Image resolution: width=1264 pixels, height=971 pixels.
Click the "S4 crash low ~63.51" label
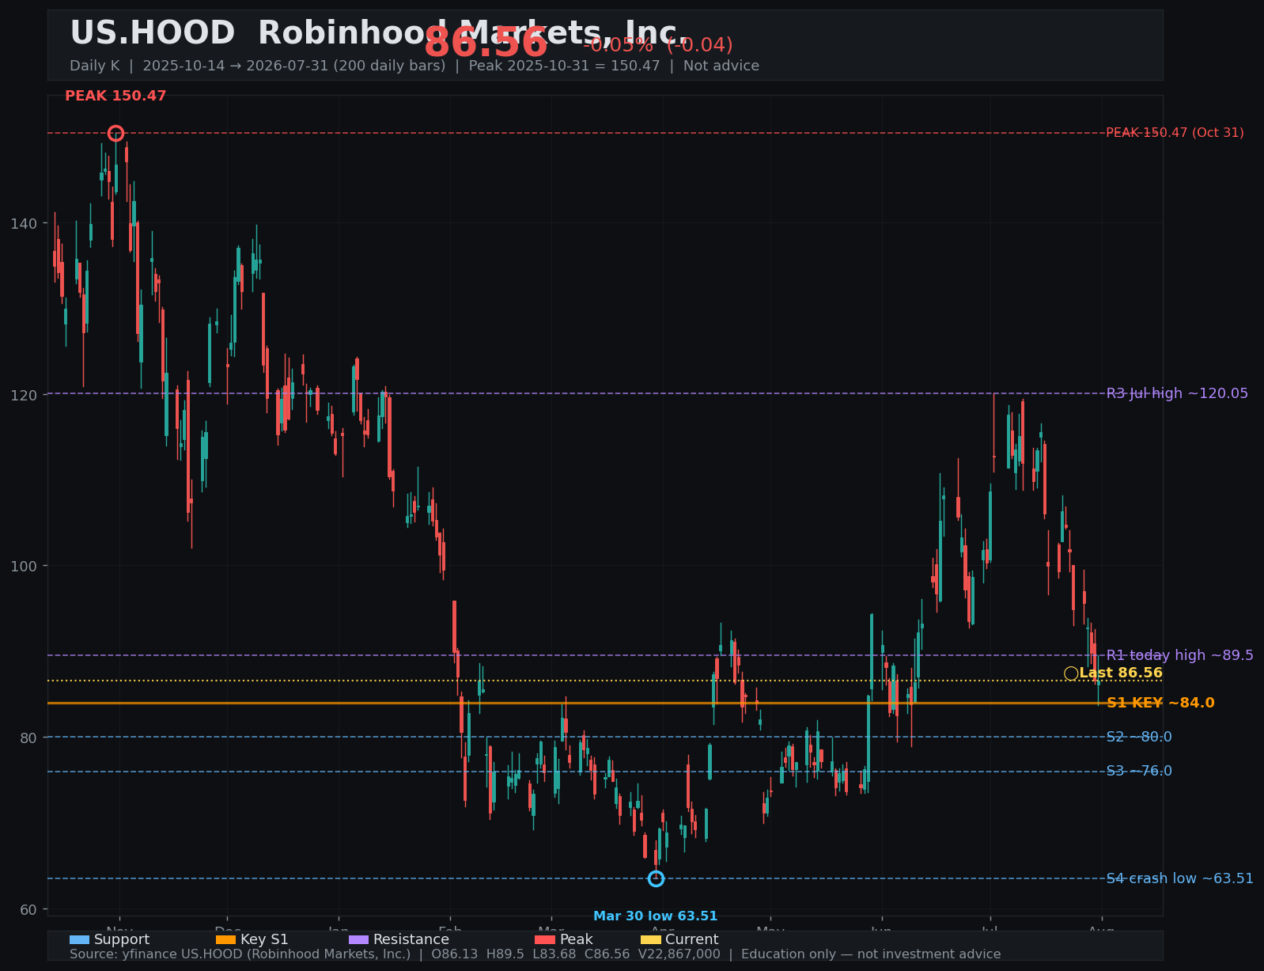point(1179,878)
